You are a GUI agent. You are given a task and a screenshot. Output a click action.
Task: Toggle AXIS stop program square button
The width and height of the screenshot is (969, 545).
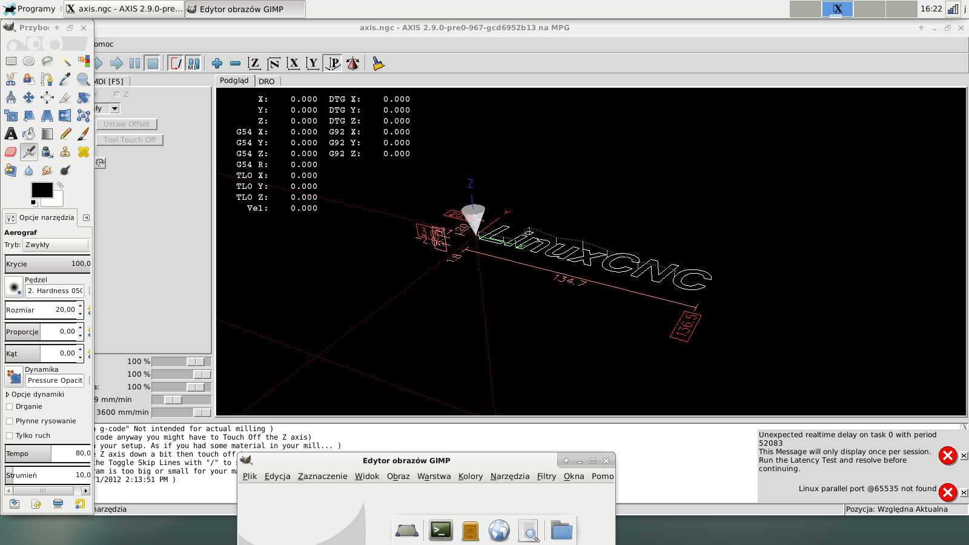coord(153,63)
